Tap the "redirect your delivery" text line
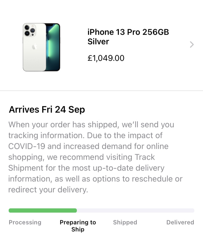 coord(48,190)
